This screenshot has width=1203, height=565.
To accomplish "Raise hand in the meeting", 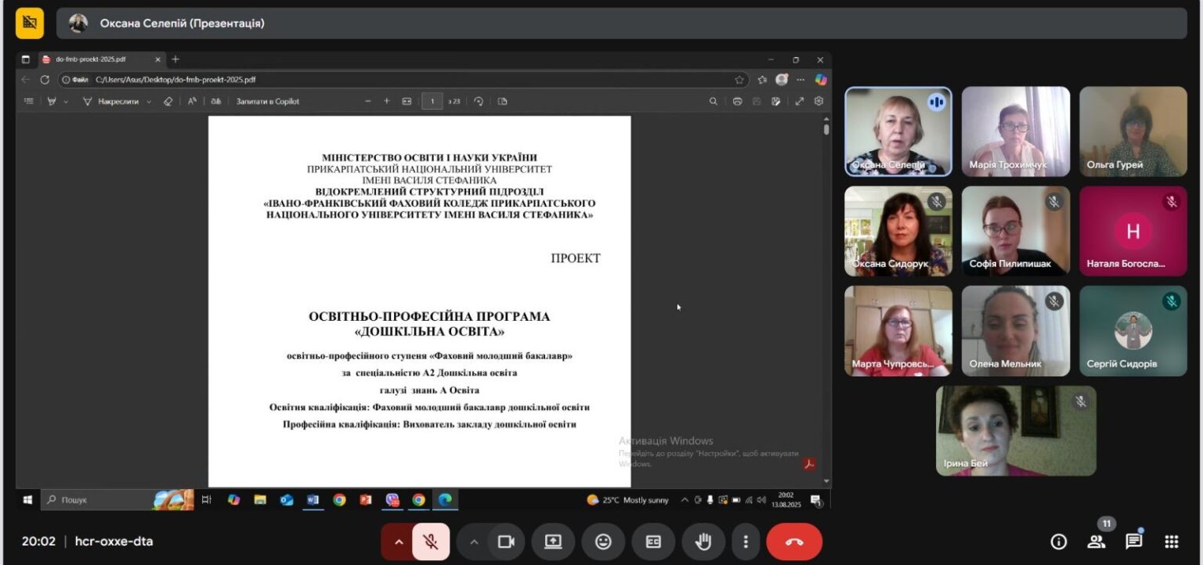I will click(703, 542).
